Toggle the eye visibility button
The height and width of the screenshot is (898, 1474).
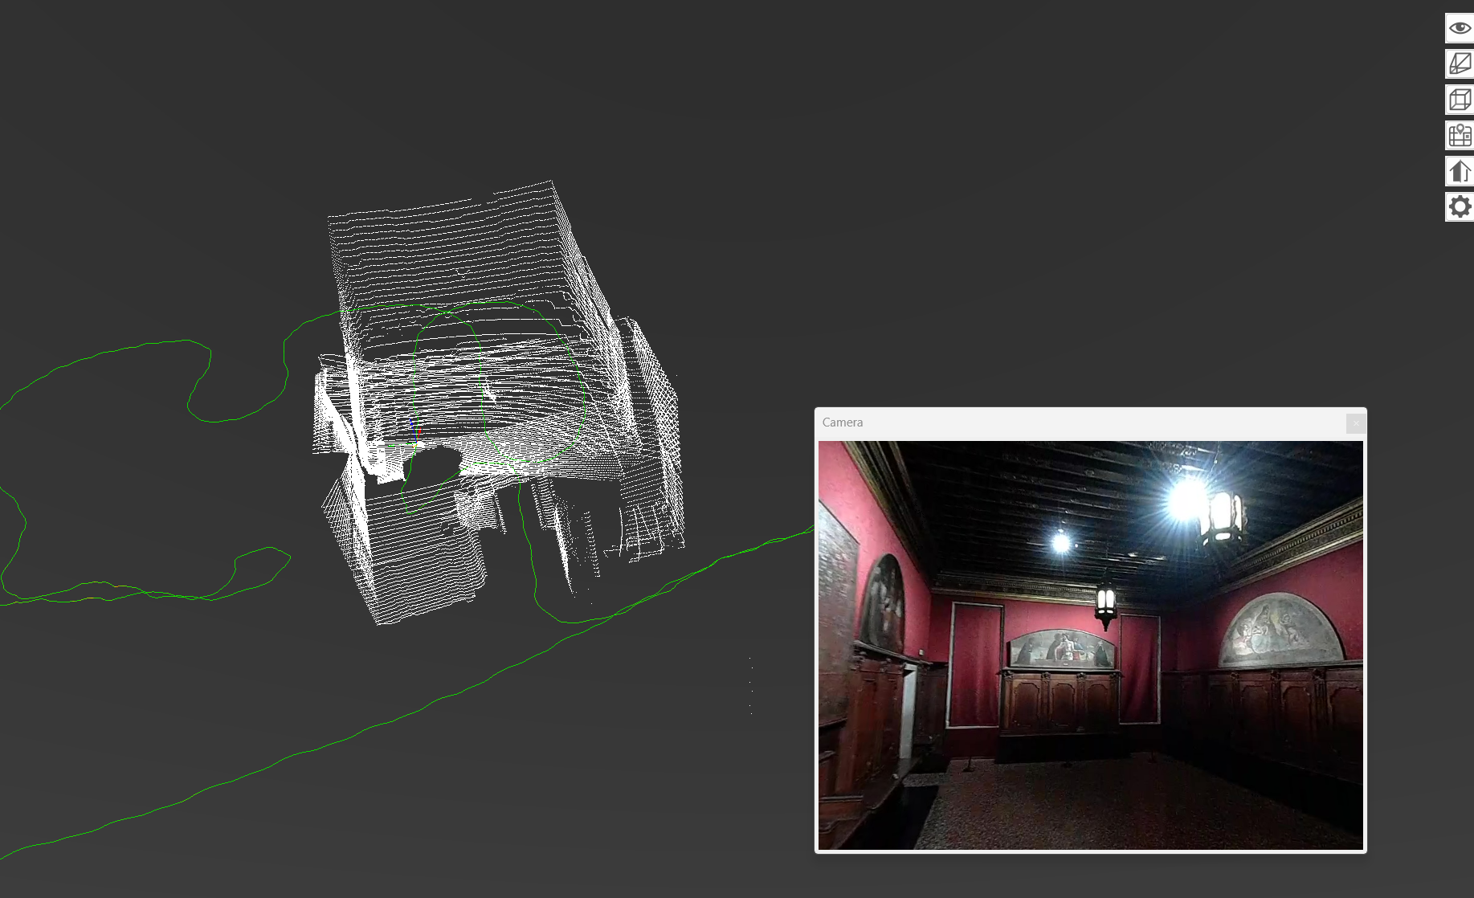tap(1460, 28)
